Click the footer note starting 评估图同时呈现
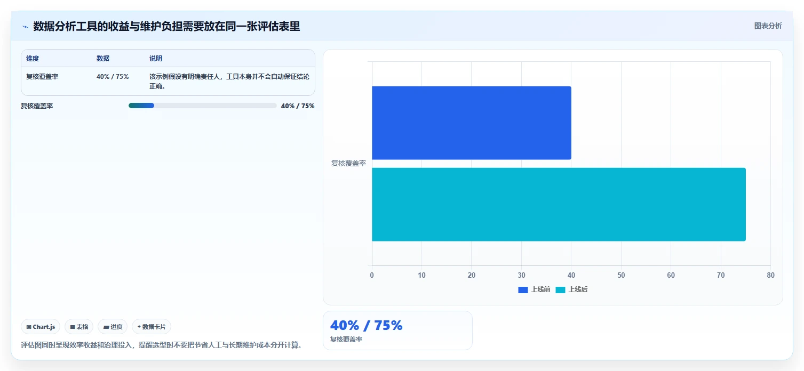This screenshot has width=804, height=371. coord(162,345)
